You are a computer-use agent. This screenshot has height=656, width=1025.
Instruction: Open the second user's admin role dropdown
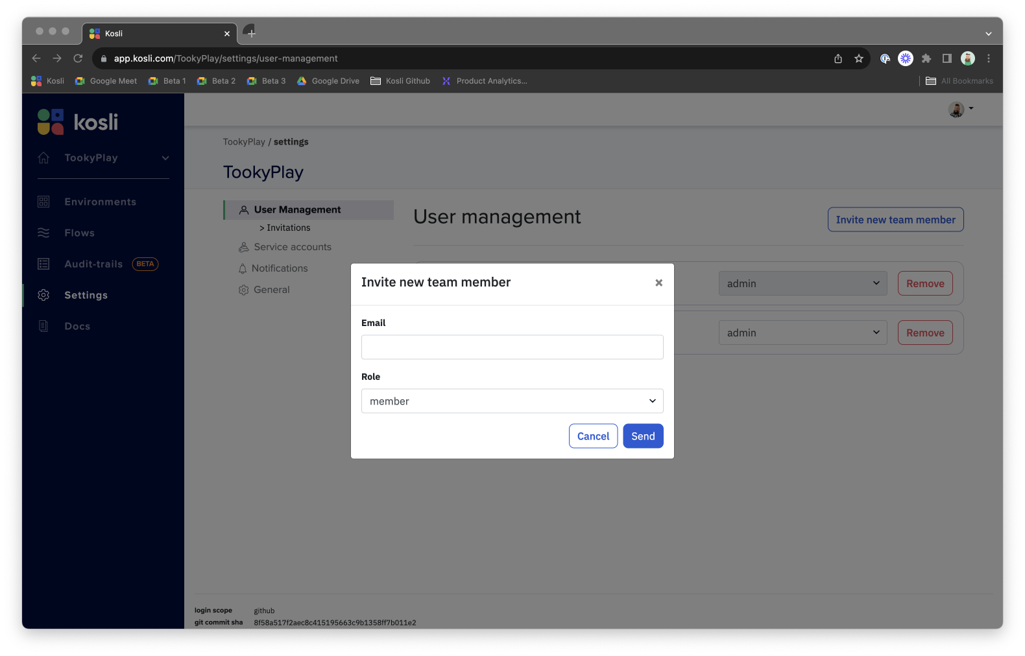803,333
